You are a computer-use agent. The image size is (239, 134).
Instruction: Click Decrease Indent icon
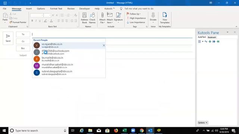pyautogui.click(x=72, y=21)
